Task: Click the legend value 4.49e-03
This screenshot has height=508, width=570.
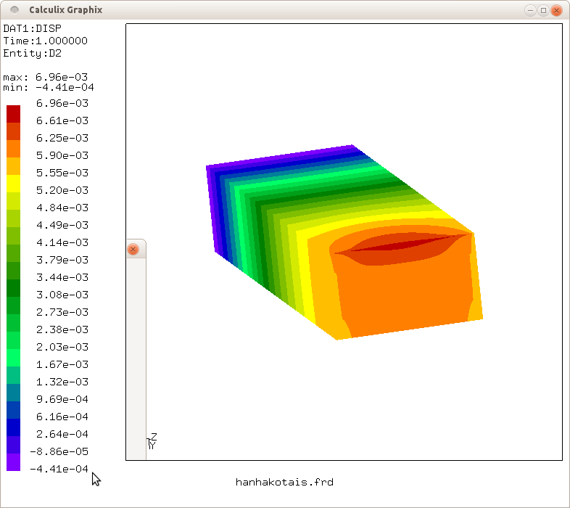Action: click(x=62, y=225)
